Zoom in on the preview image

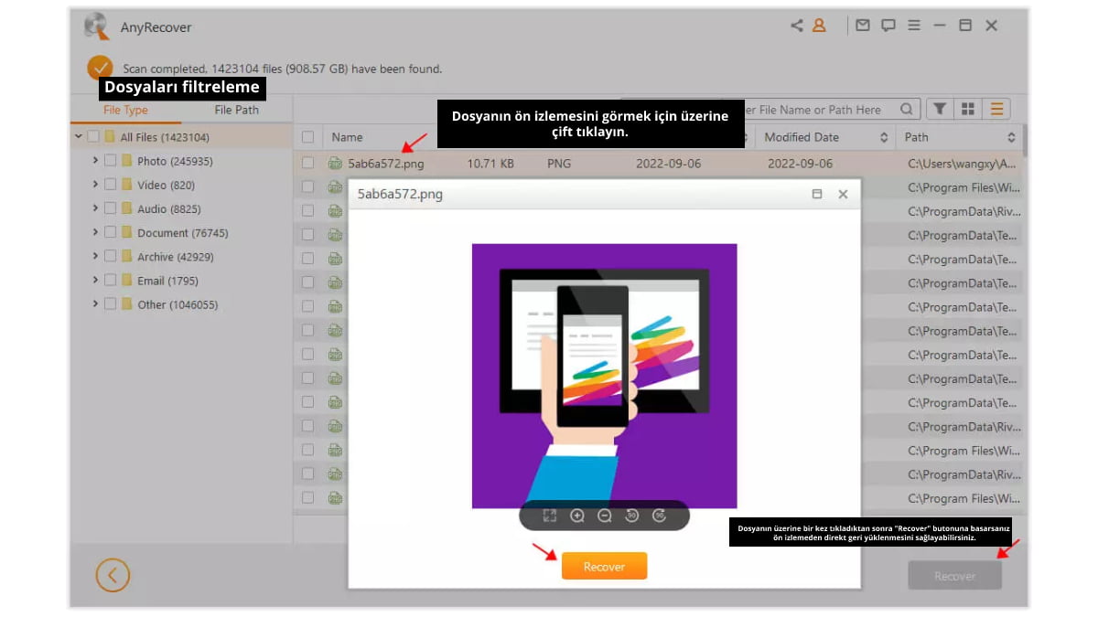[577, 516]
